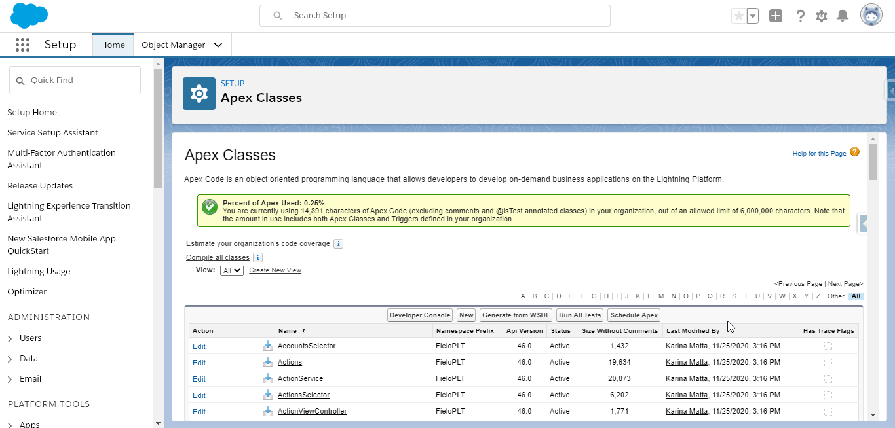This screenshot has width=895, height=428.
Task: Filter classes by letter A
Action: [x=523, y=296]
